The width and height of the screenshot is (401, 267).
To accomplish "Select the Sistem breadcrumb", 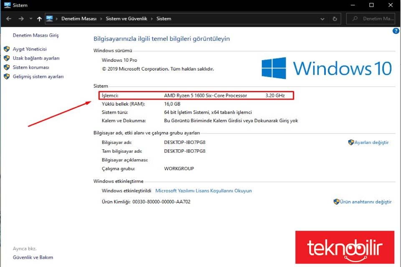I will pos(164,19).
